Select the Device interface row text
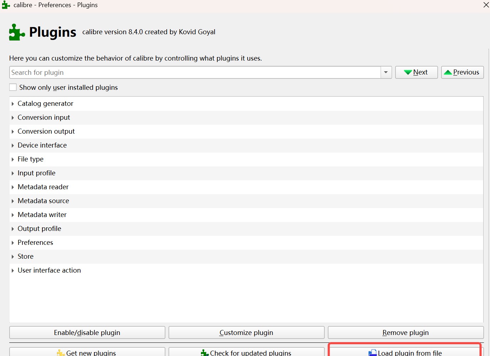The width and height of the screenshot is (490, 356). coord(42,145)
